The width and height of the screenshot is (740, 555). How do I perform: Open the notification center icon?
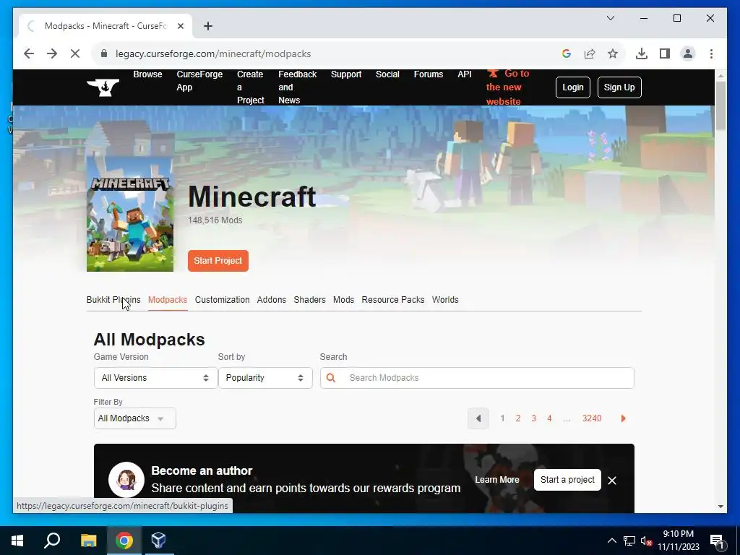[x=717, y=541]
